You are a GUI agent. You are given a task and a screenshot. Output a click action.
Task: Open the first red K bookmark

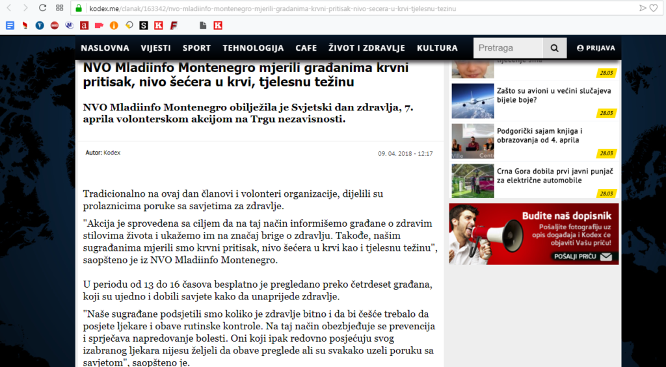(159, 25)
